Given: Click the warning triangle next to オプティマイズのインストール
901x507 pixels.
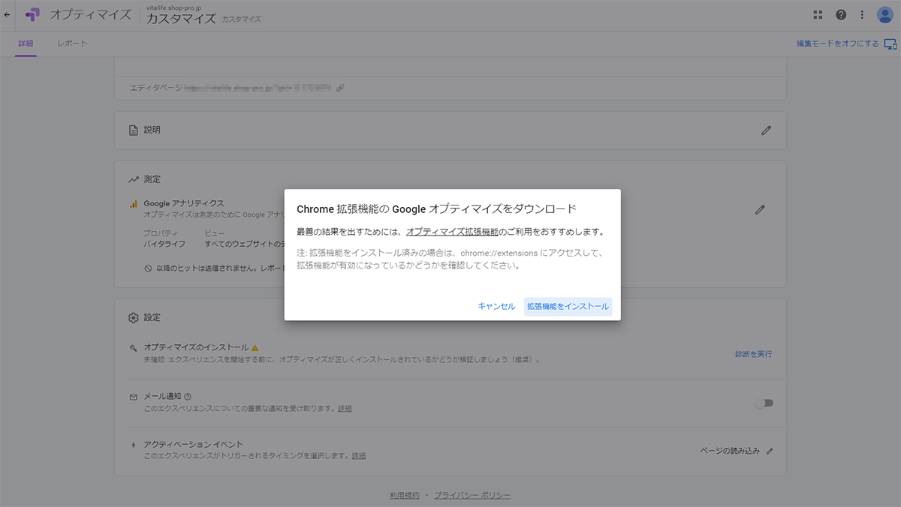Looking at the screenshot, I should click(x=255, y=348).
